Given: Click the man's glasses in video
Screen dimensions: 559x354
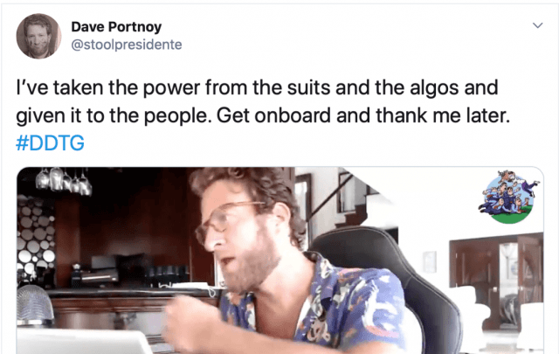Looking at the screenshot, I should pyautogui.click(x=227, y=219).
